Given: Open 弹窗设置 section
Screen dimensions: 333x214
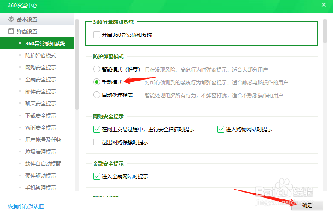Looking at the screenshot, I should coord(37,31).
